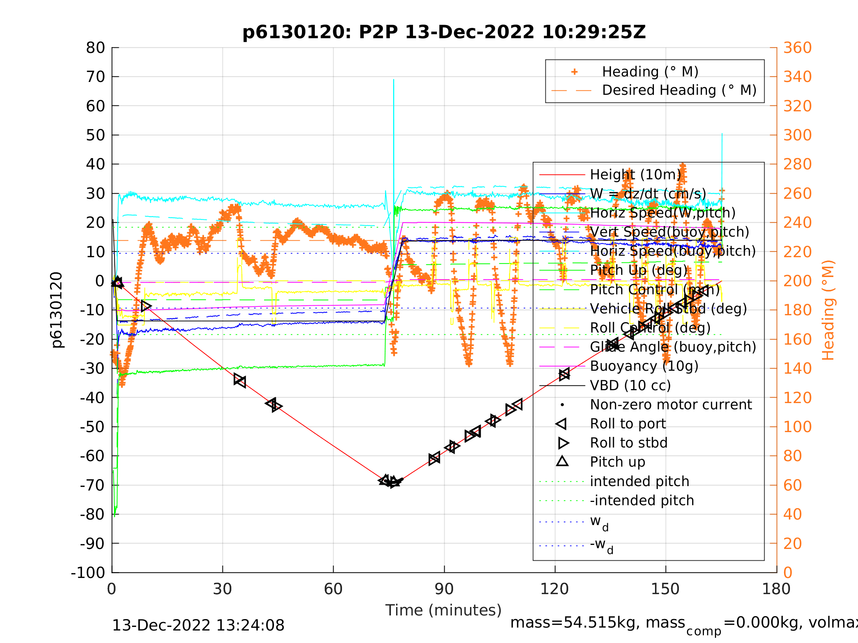This screenshot has height=643, width=858.
Task: Select the 'Heading (° M)' legend entry
Action: pyautogui.click(x=650, y=72)
